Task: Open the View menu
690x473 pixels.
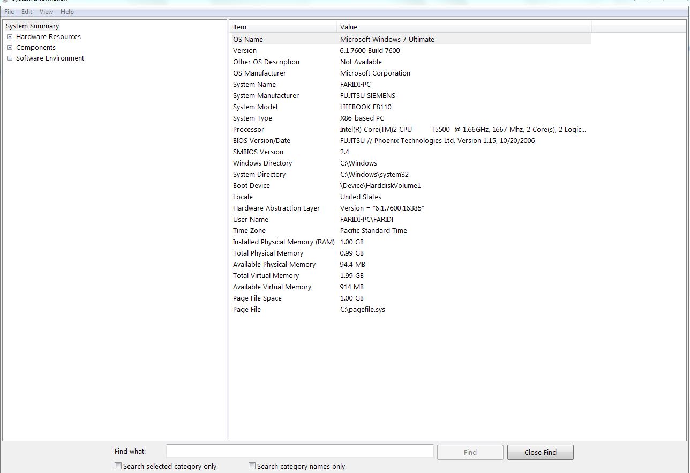Action: [x=46, y=11]
